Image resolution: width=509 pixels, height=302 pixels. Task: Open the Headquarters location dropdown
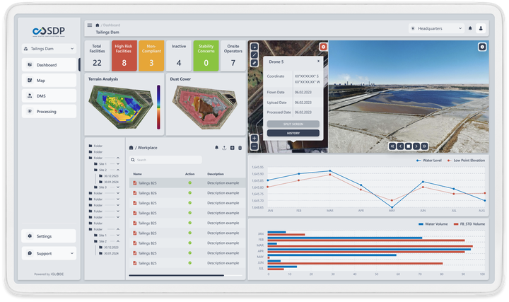(x=435, y=28)
